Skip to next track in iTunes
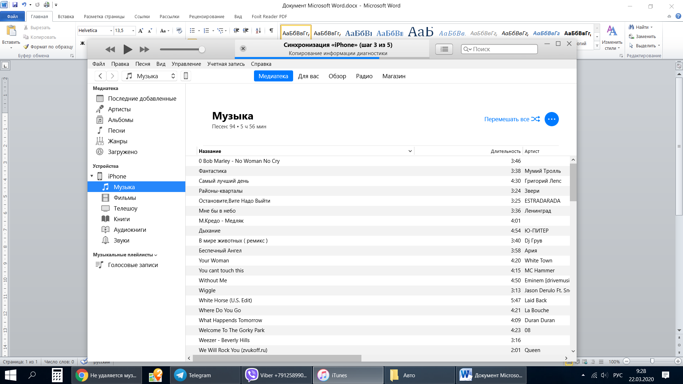The width and height of the screenshot is (683, 384). click(144, 49)
